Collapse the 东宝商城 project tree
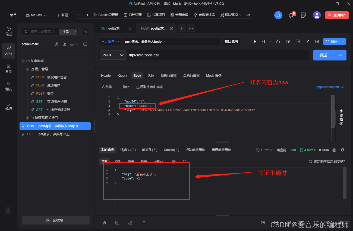 (23, 61)
